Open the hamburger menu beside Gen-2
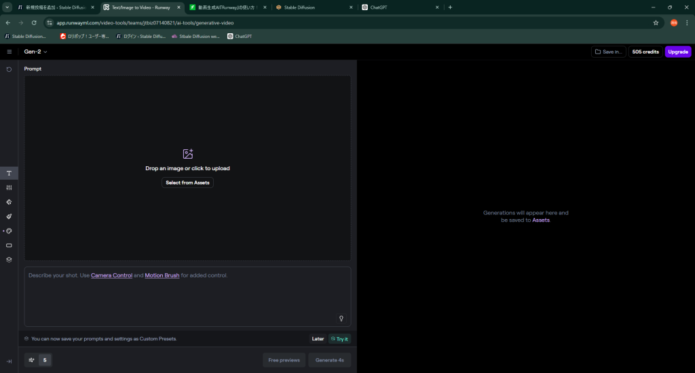The width and height of the screenshot is (695, 373). (x=9, y=52)
